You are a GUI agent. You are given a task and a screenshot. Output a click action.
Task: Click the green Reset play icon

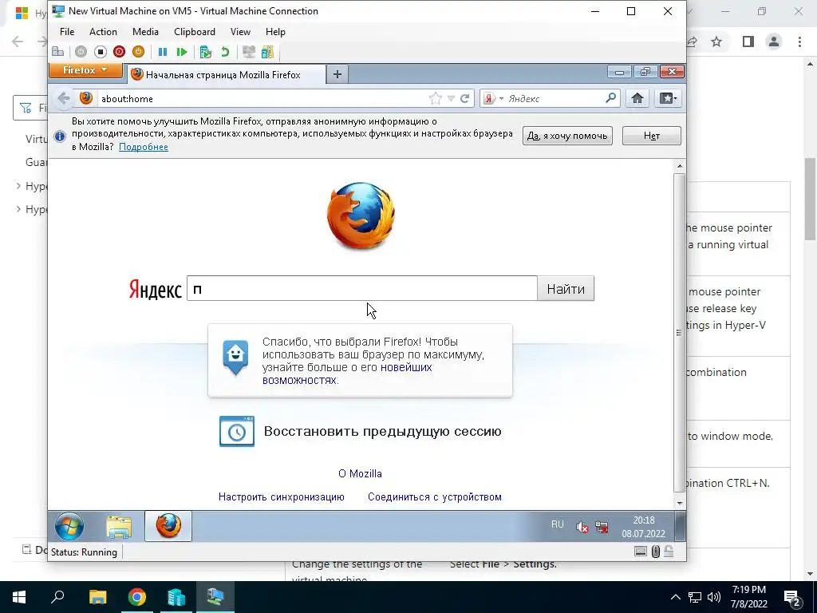coord(182,52)
